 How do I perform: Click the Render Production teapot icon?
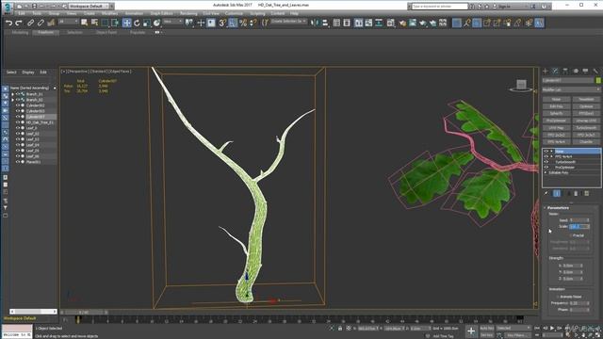pos(423,23)
